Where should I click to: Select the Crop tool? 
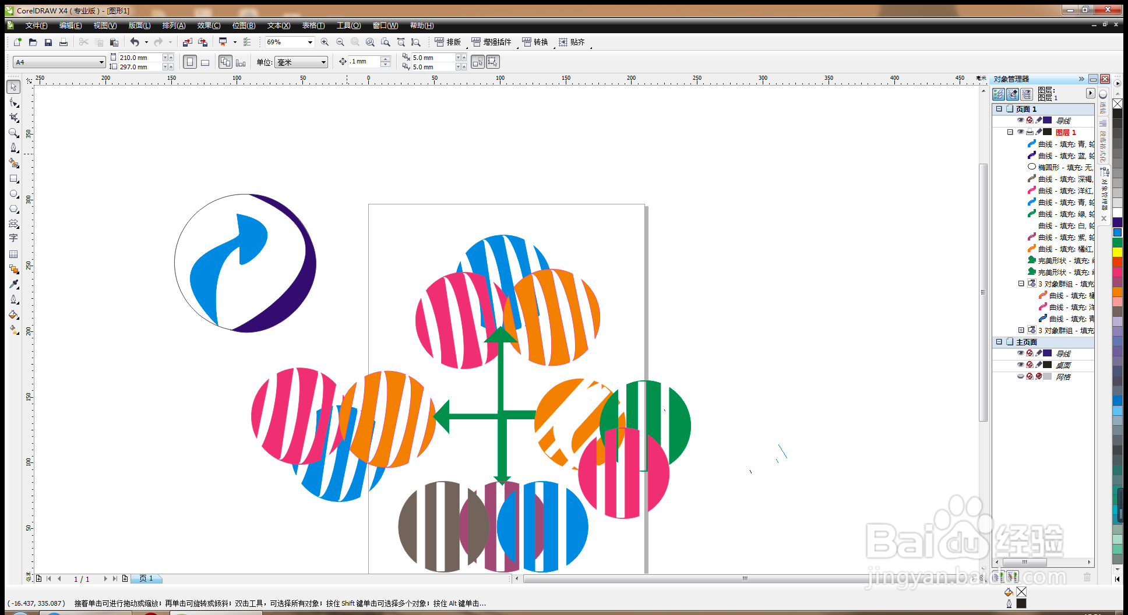coord(14,117)
